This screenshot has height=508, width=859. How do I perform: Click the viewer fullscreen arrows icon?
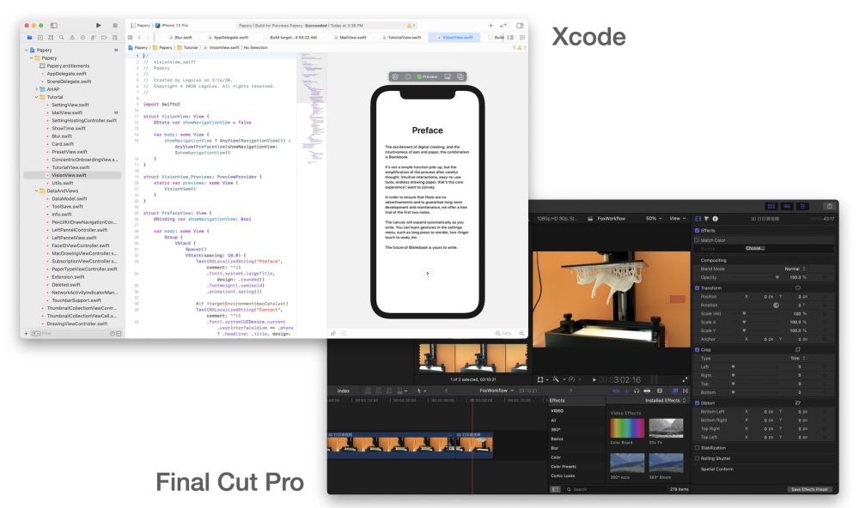[685, 379]
